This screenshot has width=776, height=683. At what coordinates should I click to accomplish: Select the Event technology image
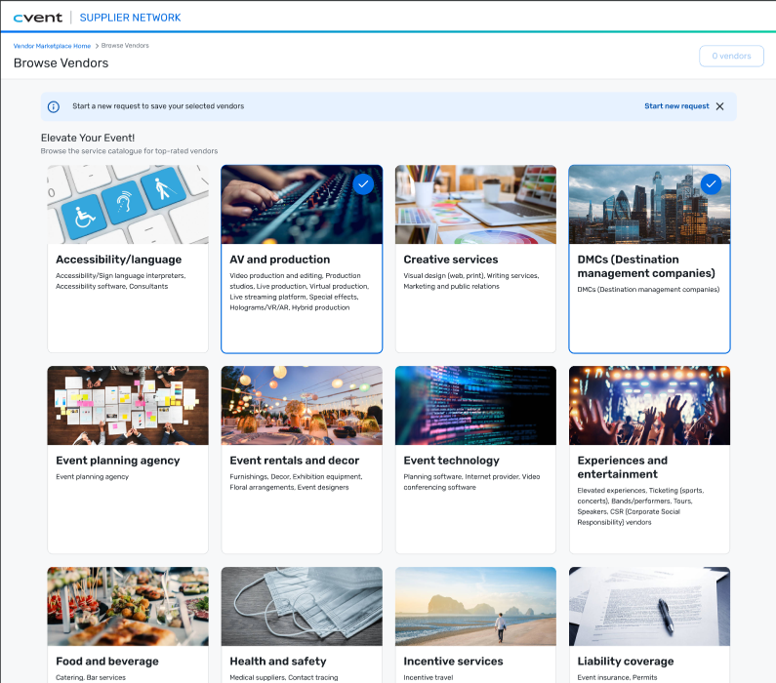[475, 406]
